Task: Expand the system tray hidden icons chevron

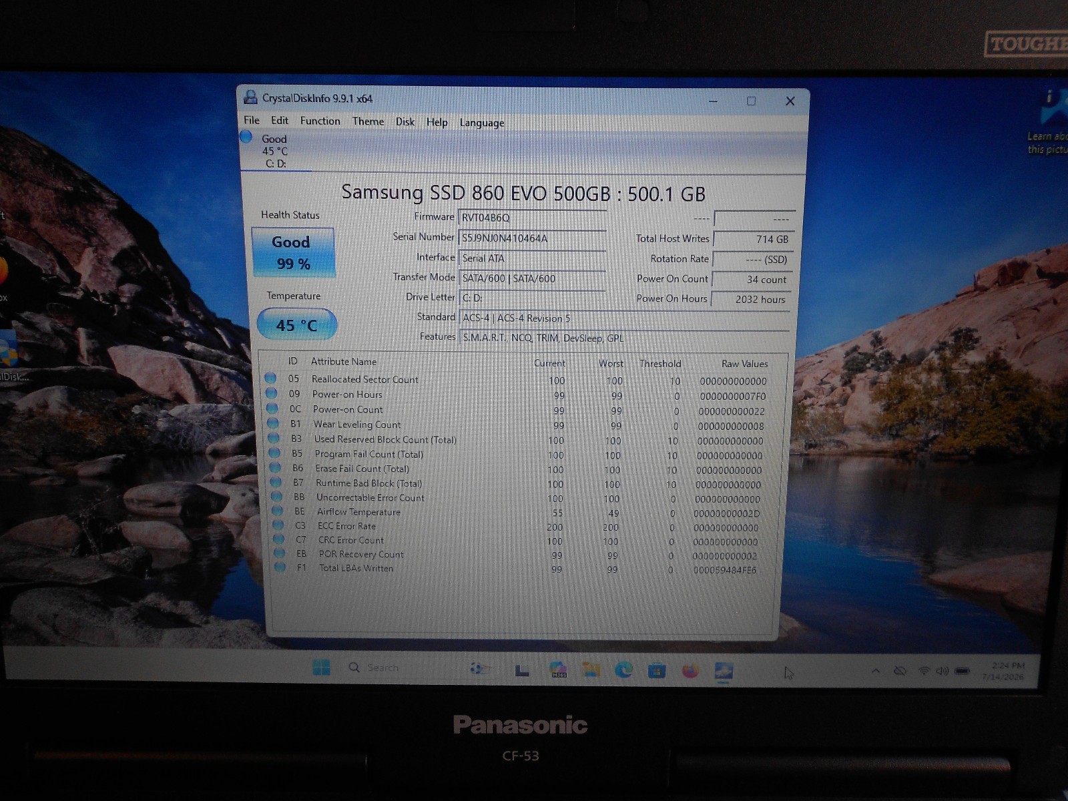Action: pos(876,671)
